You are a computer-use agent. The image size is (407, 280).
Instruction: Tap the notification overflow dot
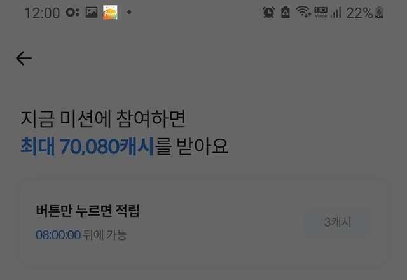coord(129,12)
